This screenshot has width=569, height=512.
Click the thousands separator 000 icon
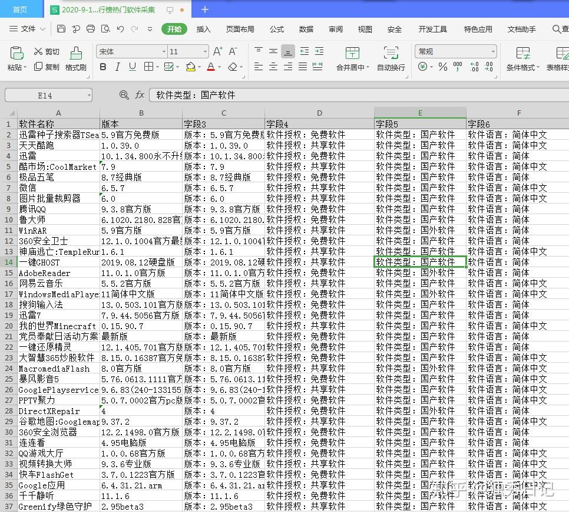tap(458, 66)
